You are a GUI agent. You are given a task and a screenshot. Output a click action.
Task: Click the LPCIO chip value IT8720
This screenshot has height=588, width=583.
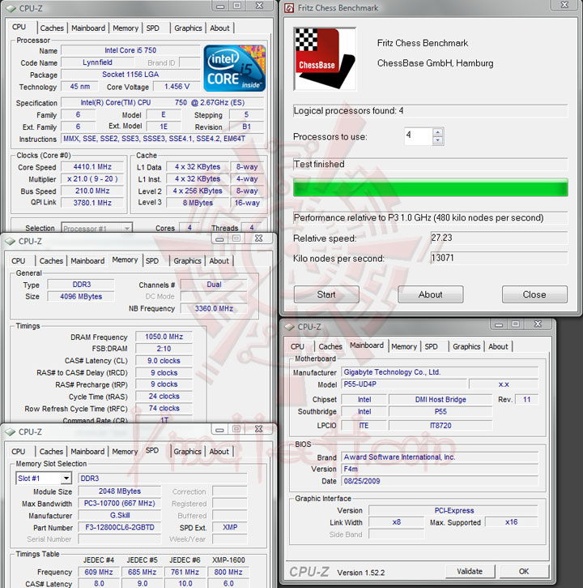[x=440, y=426]
